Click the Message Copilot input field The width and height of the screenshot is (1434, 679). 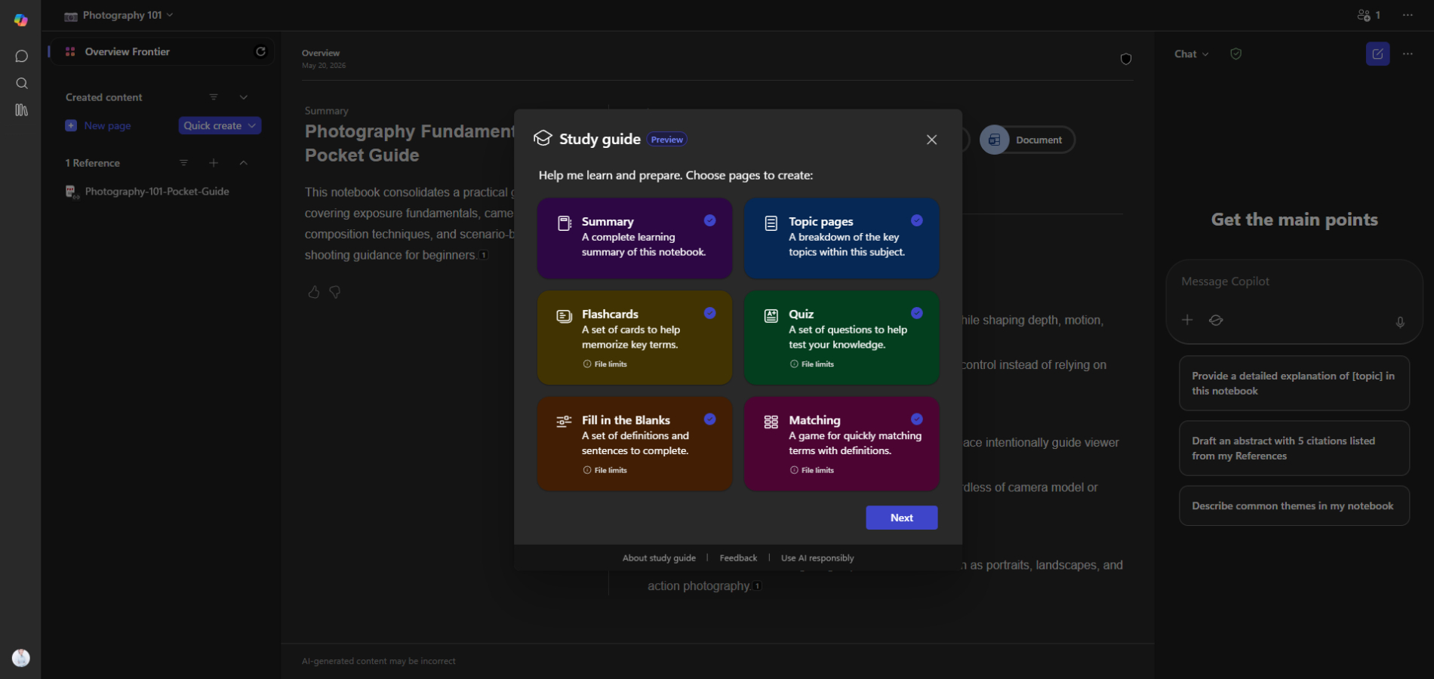click(x=1294, y=281)
